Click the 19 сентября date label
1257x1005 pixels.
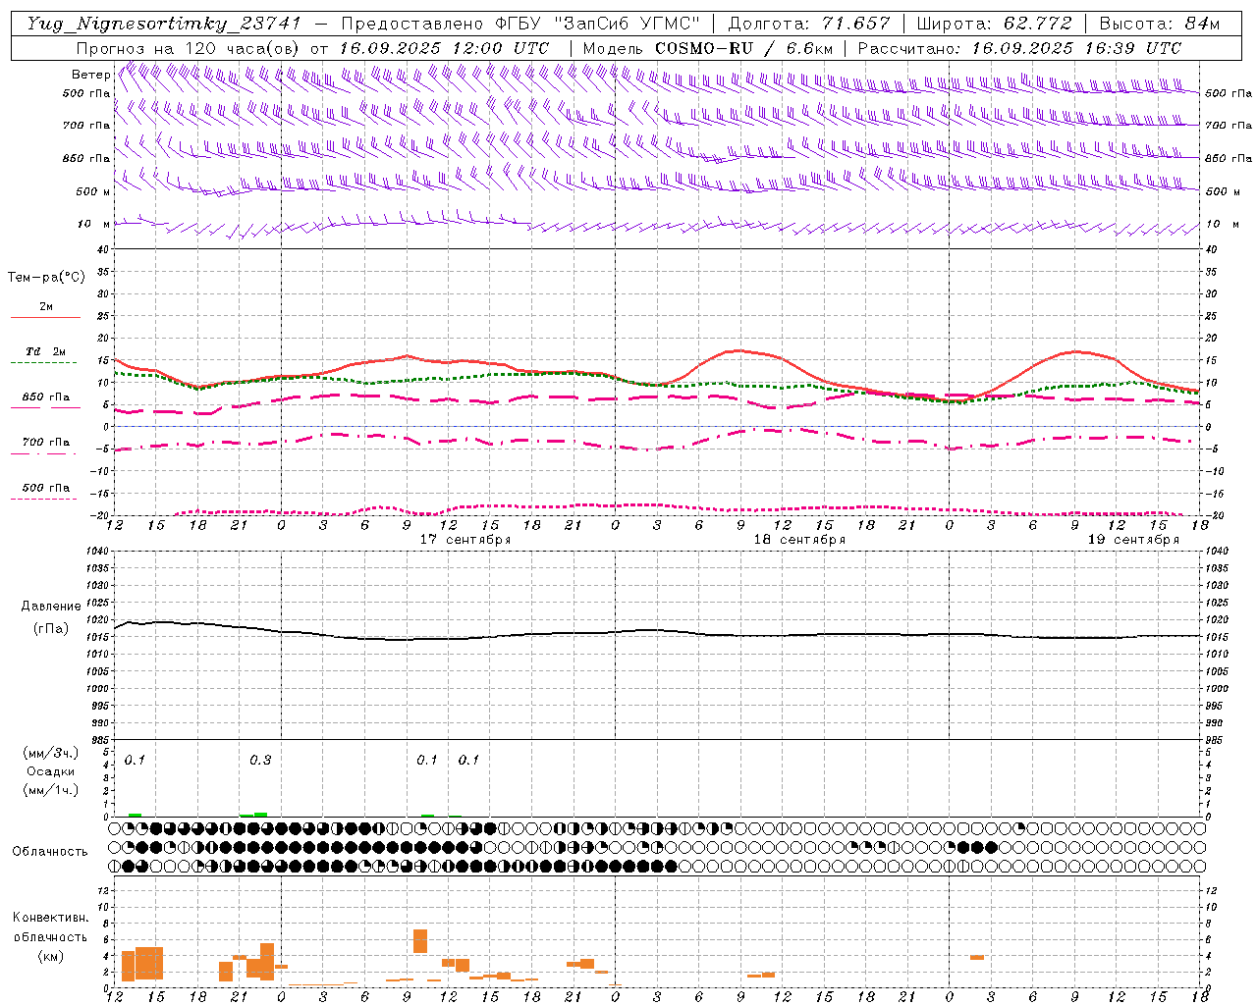pos(1133,540)
